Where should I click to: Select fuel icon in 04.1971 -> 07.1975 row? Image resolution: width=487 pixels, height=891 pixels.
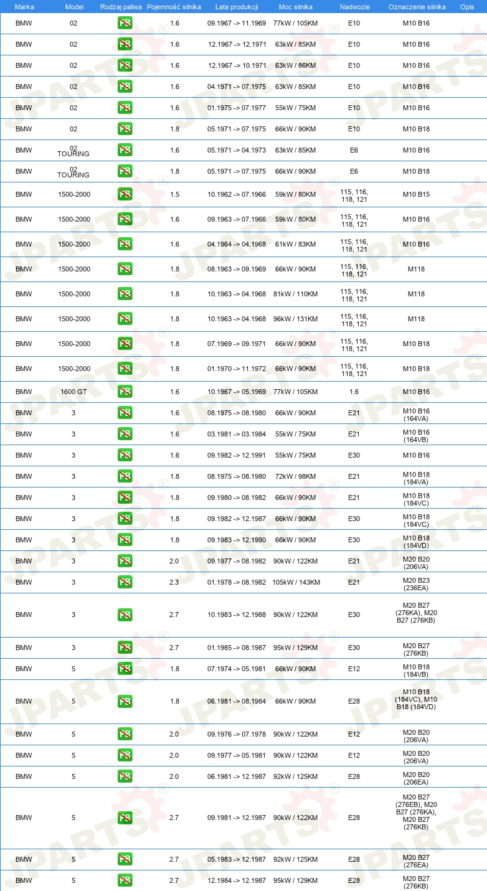point(125,87)
